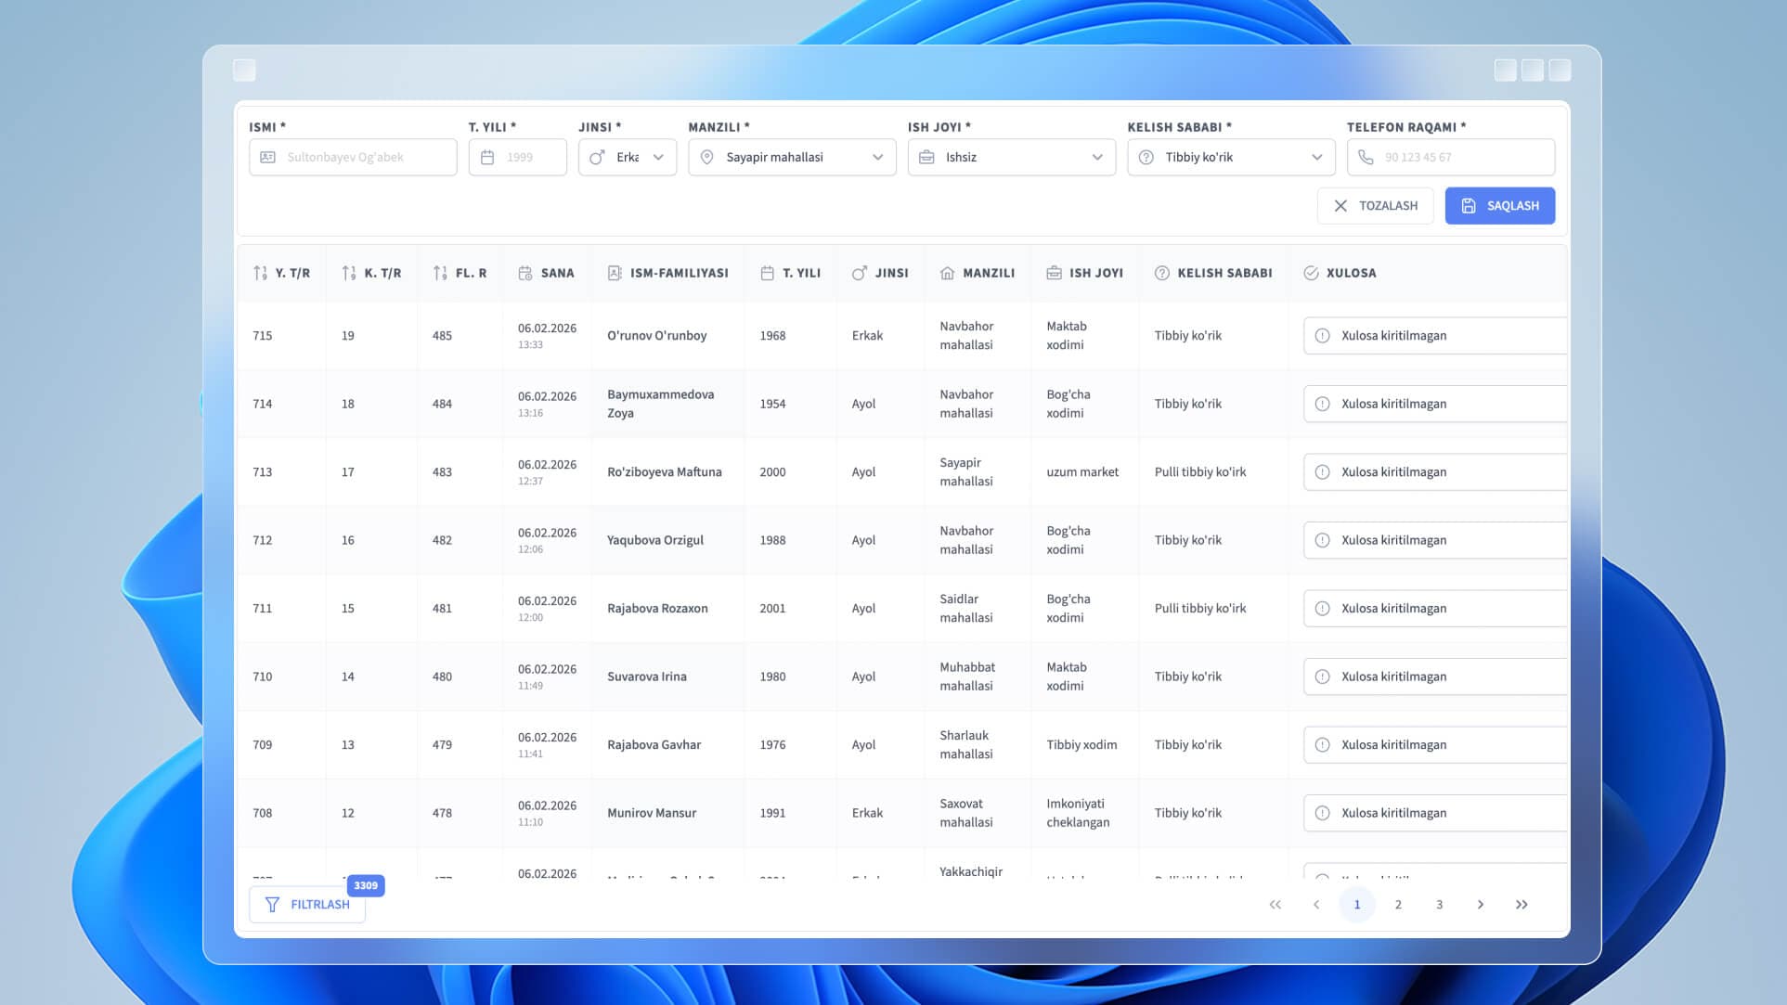Image resolution: width=1787 pixels, height=1005 pixels.
Task: Go to page 2
Action: click(1398, 904)
